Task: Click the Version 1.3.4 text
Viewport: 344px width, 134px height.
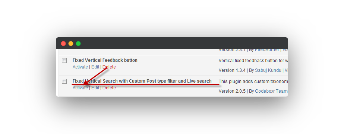Action: tap(232, 70)
